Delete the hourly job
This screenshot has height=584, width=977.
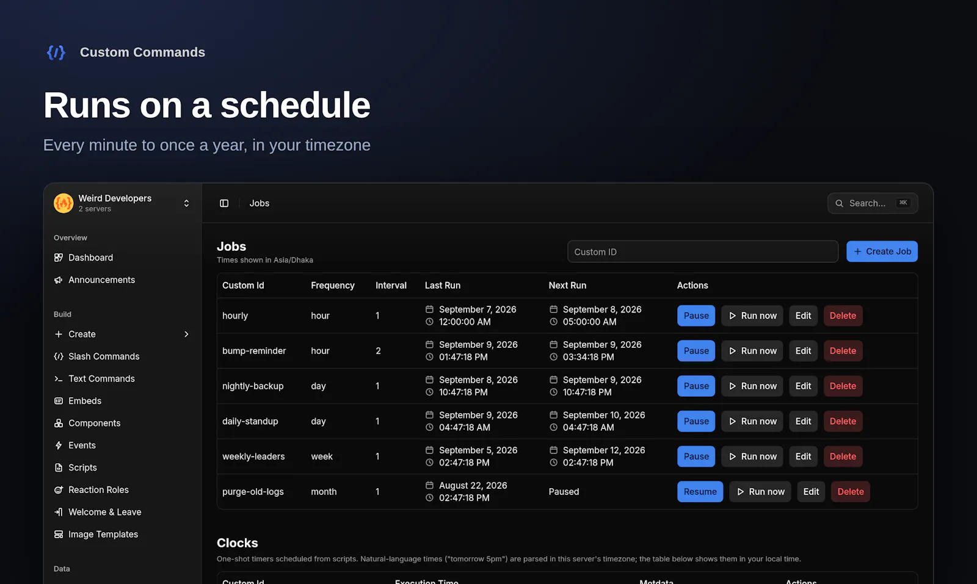click(843, 315)
